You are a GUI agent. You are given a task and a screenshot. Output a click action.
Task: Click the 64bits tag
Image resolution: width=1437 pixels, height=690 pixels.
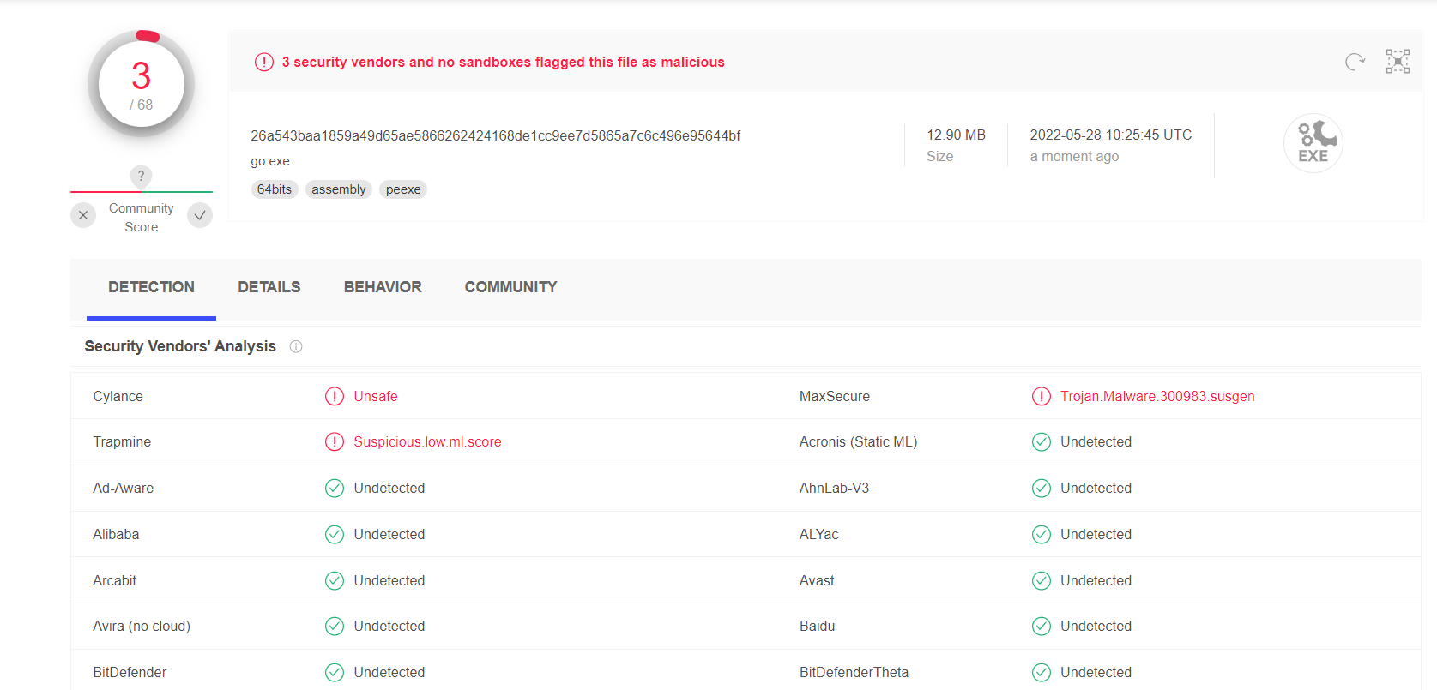275,189
